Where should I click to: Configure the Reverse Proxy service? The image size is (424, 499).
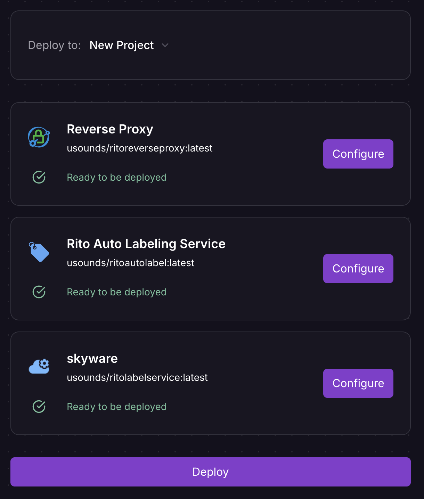tap(358, 154)
